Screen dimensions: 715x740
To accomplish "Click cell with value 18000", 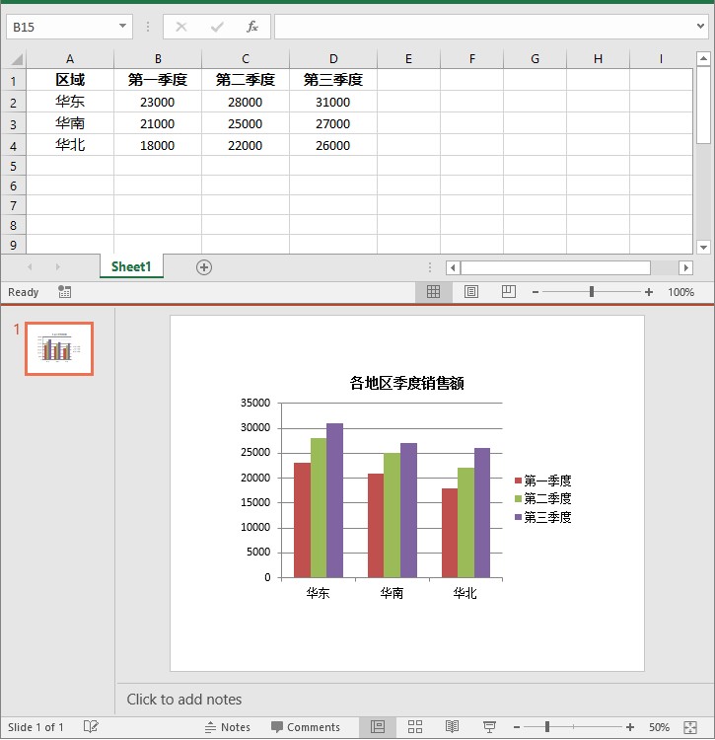I will pos(158,145).
